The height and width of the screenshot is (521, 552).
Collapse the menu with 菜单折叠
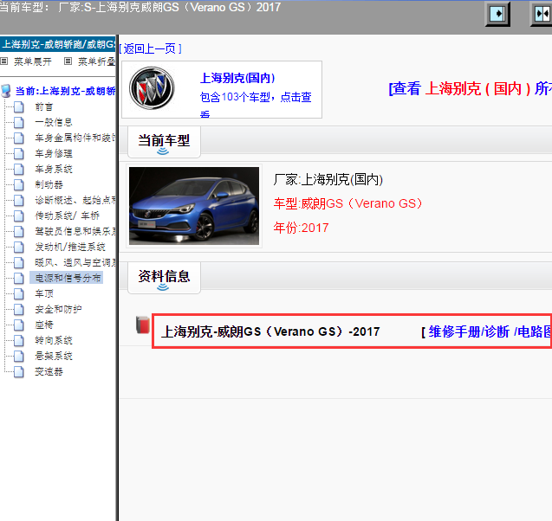pyautogui.click(x=96, y=61)
